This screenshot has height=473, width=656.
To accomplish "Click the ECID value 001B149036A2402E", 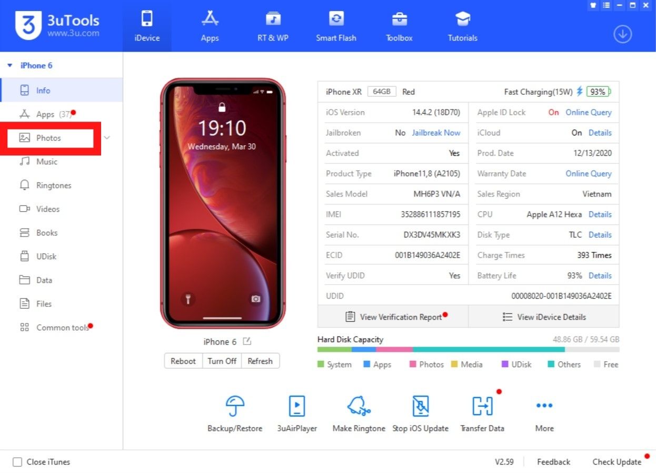I will click(428, 255).
